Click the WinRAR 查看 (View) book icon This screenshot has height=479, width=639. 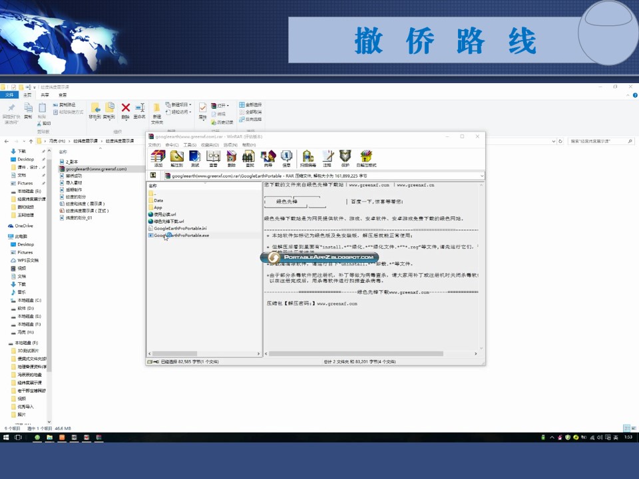coord(213,158)
